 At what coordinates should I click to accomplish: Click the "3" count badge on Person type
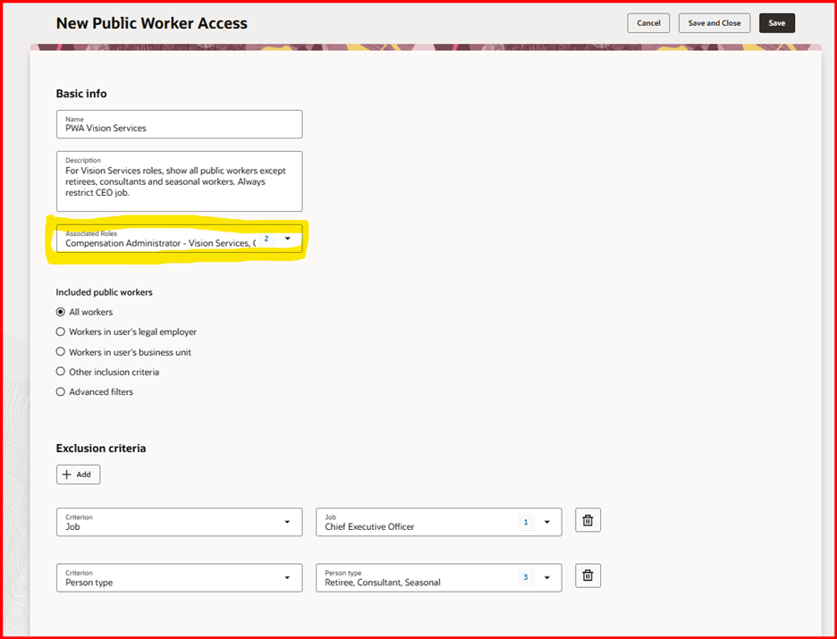click(526, 577)
